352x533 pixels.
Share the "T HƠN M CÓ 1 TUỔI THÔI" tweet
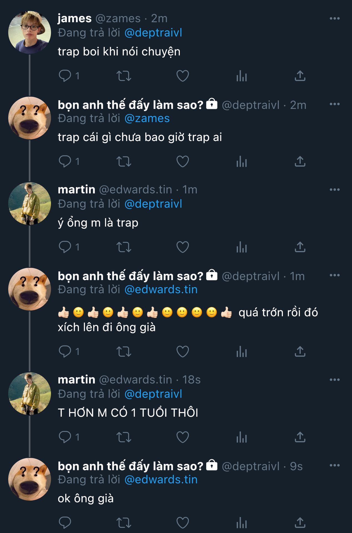coord(300,437)
